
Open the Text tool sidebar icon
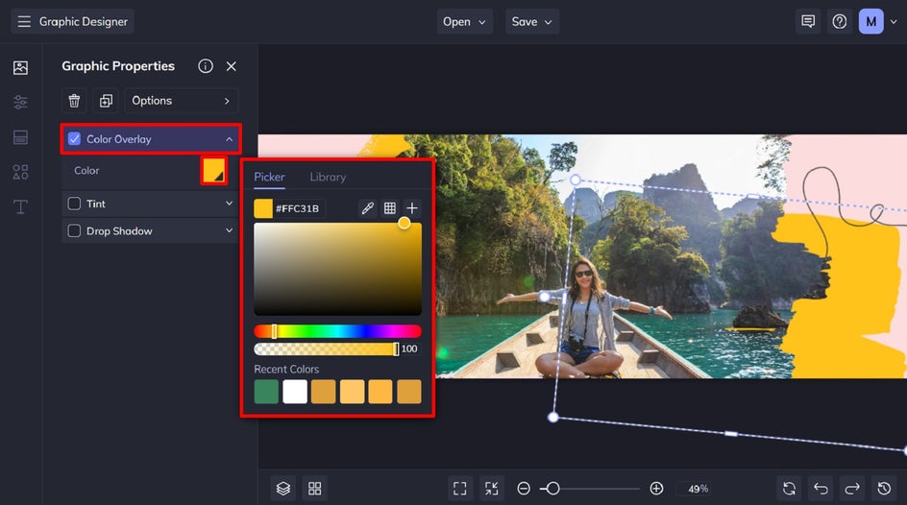point(20,206)
